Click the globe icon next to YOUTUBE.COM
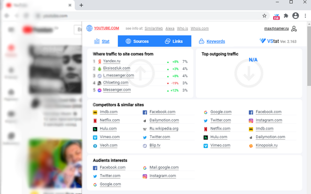The width and height of the screenshot is (311, 194). pyautogui.click(x=89, y=28)
